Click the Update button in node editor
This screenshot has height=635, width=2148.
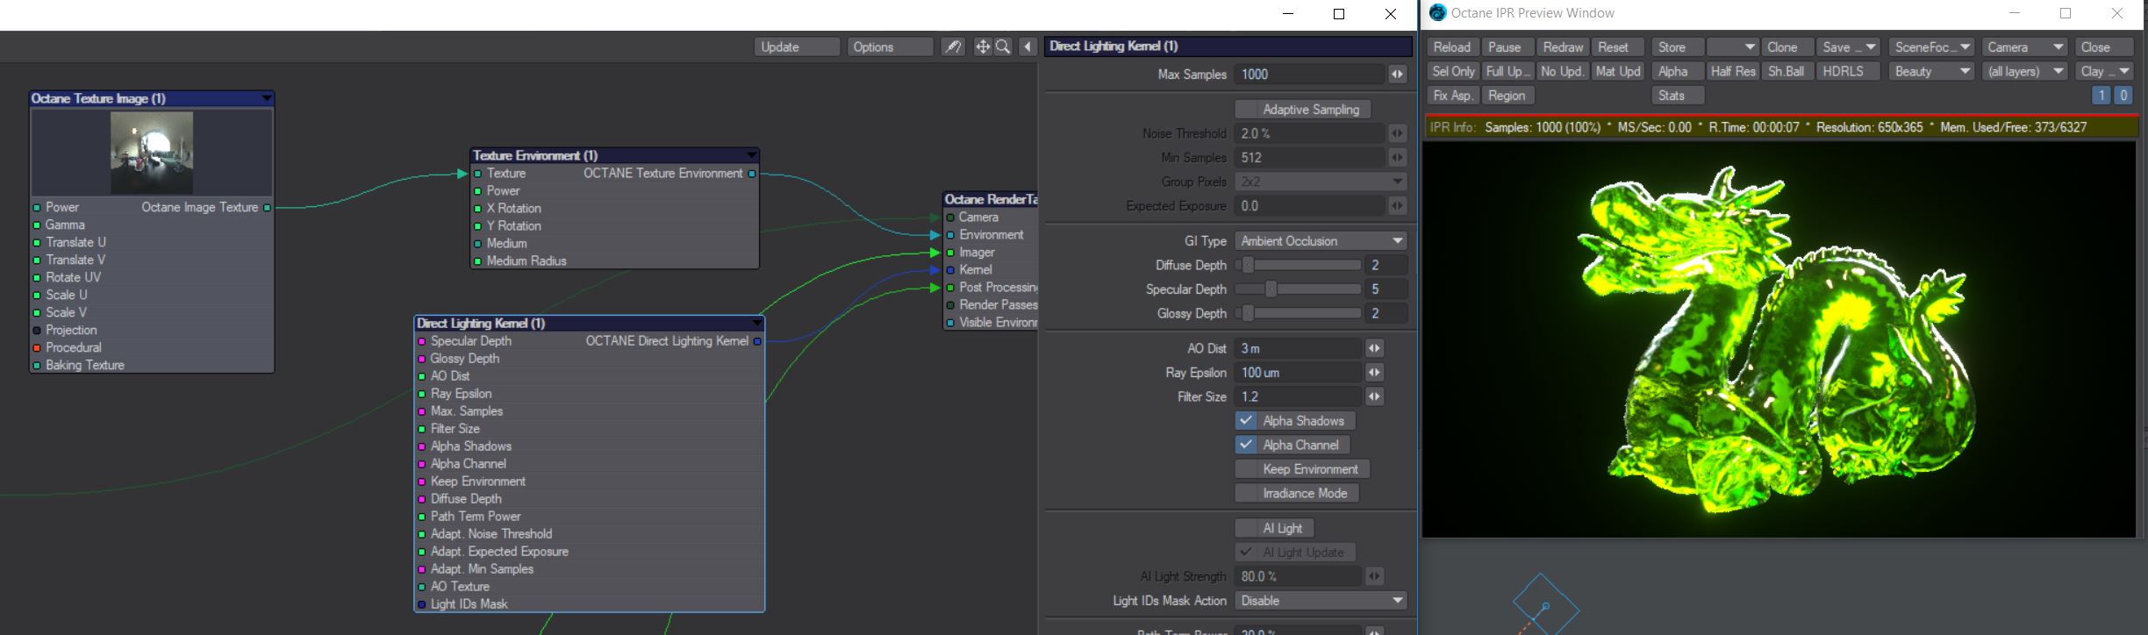[797, 47]
